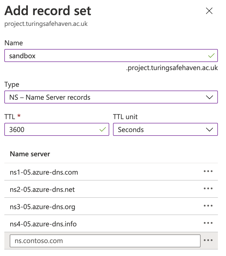Click the Name server column header
This screenshot has width=226, height=256.
point(30,154)
